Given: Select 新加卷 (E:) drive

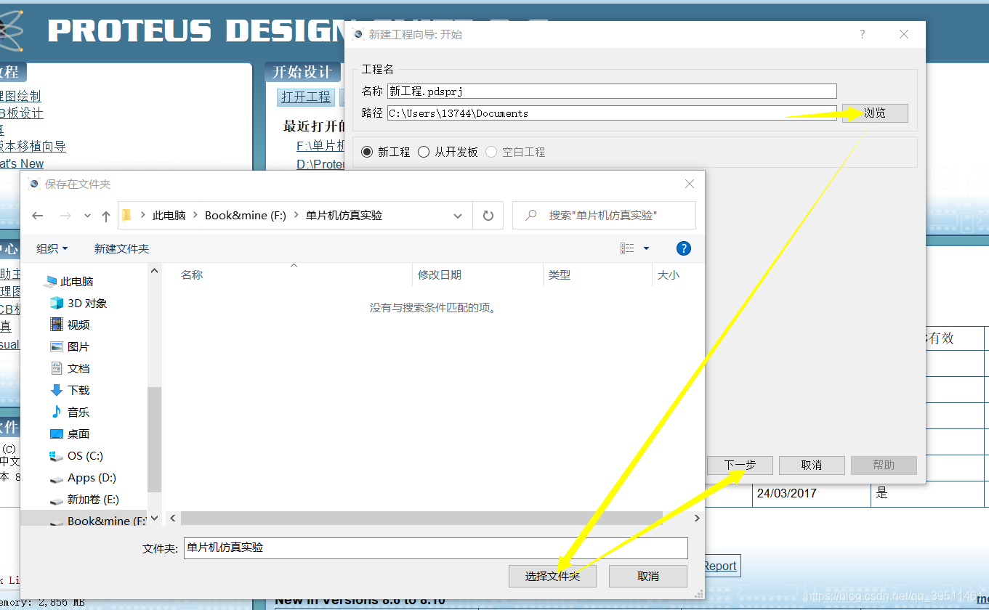Looking at the screenshot, I should tap(84, 499).
